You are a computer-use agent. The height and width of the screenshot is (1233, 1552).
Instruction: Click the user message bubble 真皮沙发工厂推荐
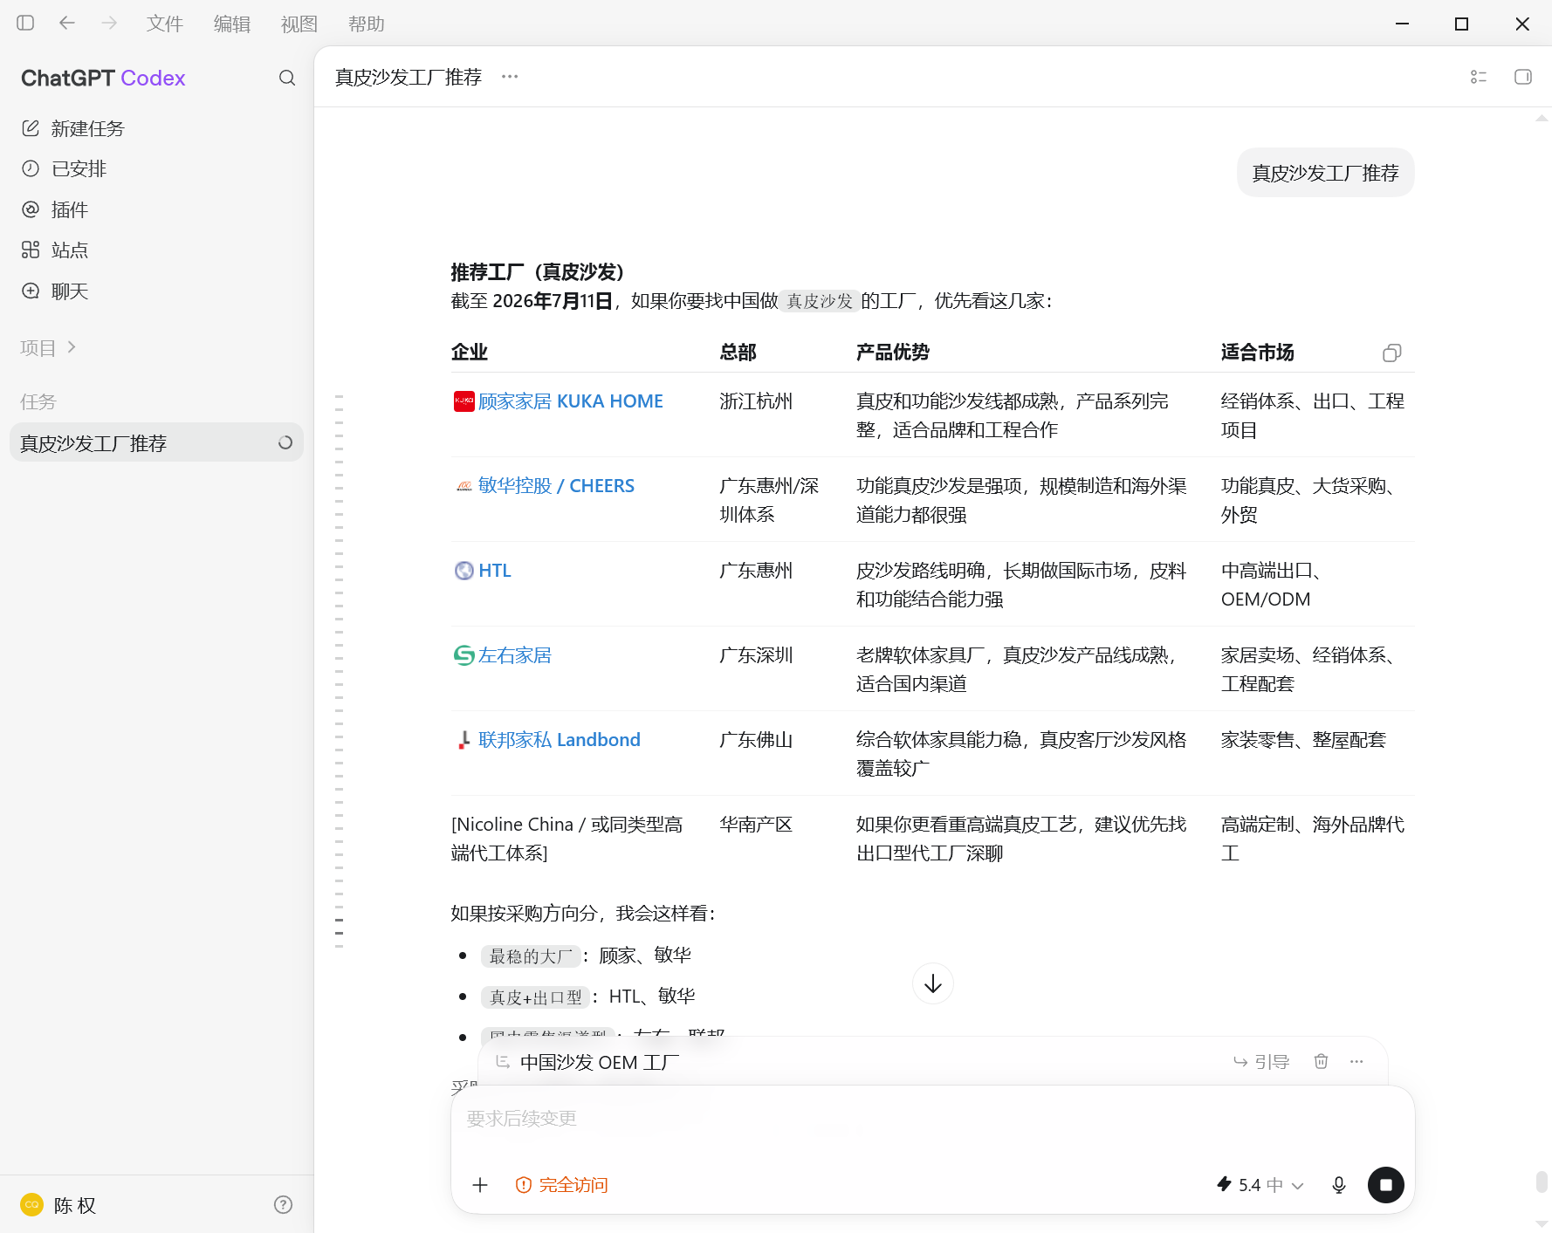(1325, 173)
